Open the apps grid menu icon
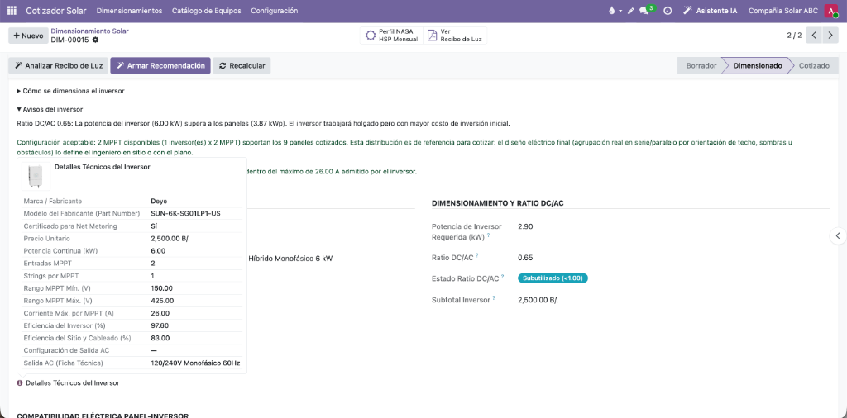Screen dimensions: 847x418 [12, 11]
